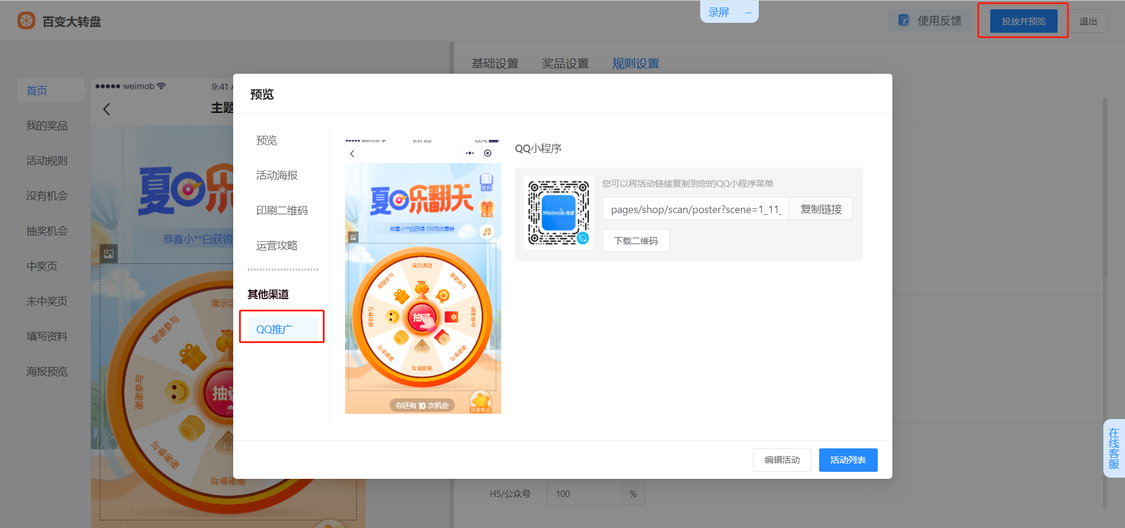Click the 百变大转盘 app logo

[26, 21]
